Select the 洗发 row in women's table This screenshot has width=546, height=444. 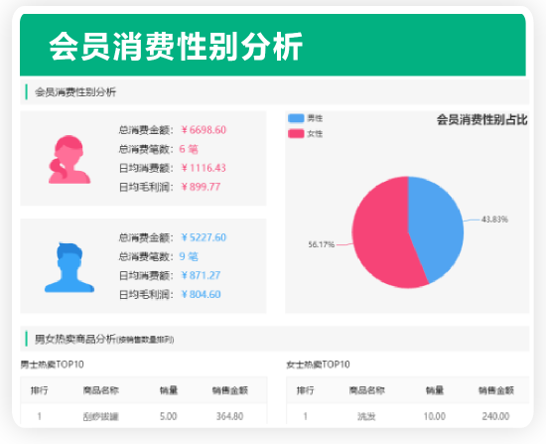(x=408, y=416)
